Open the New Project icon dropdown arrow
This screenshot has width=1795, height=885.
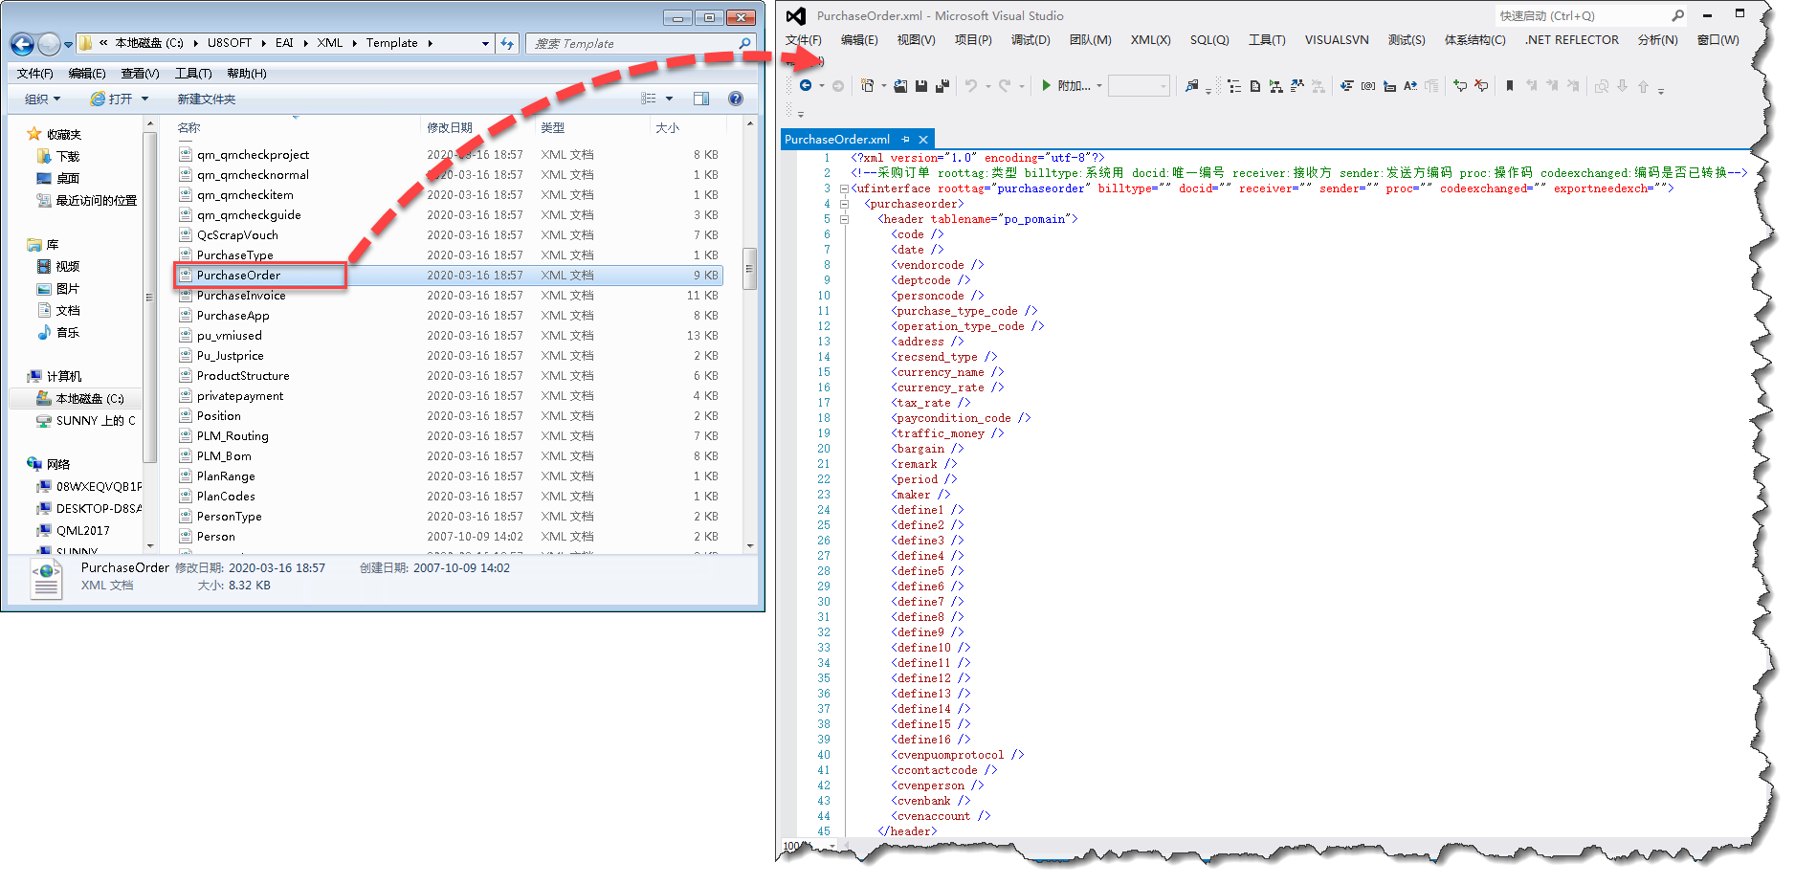tap(883, 86)
